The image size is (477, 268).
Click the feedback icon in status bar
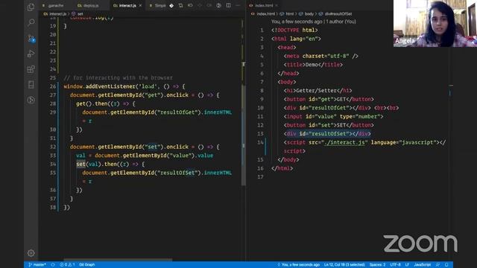pyautogui.click(x=437, y=265)
